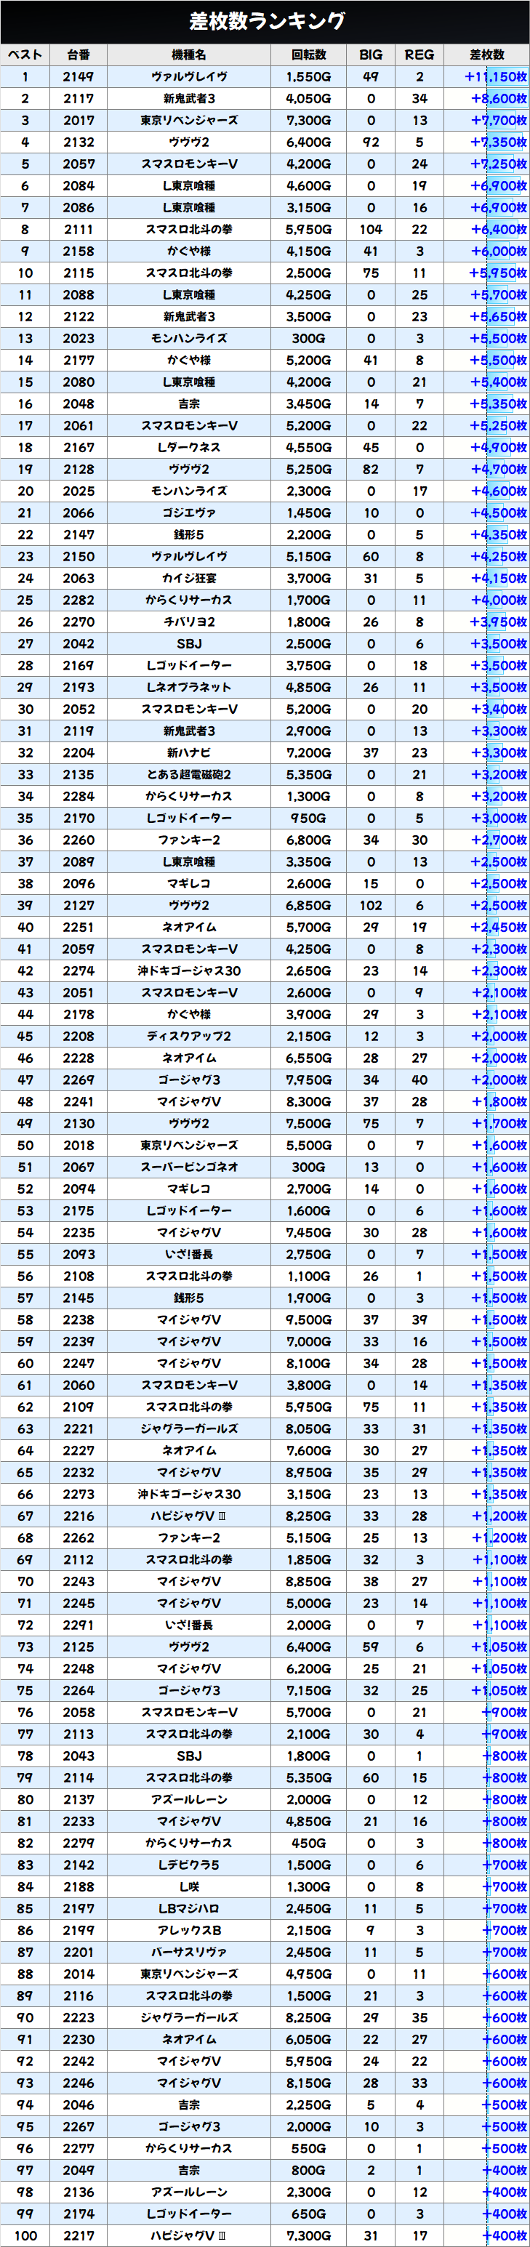
Task: Select the +11,150枚 value in the top row
Action: [495, 77]
